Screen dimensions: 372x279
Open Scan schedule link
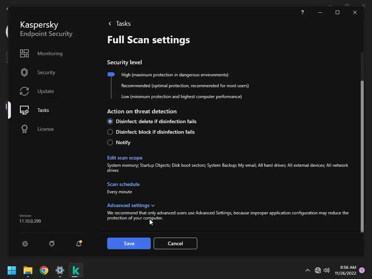[124, 184]
